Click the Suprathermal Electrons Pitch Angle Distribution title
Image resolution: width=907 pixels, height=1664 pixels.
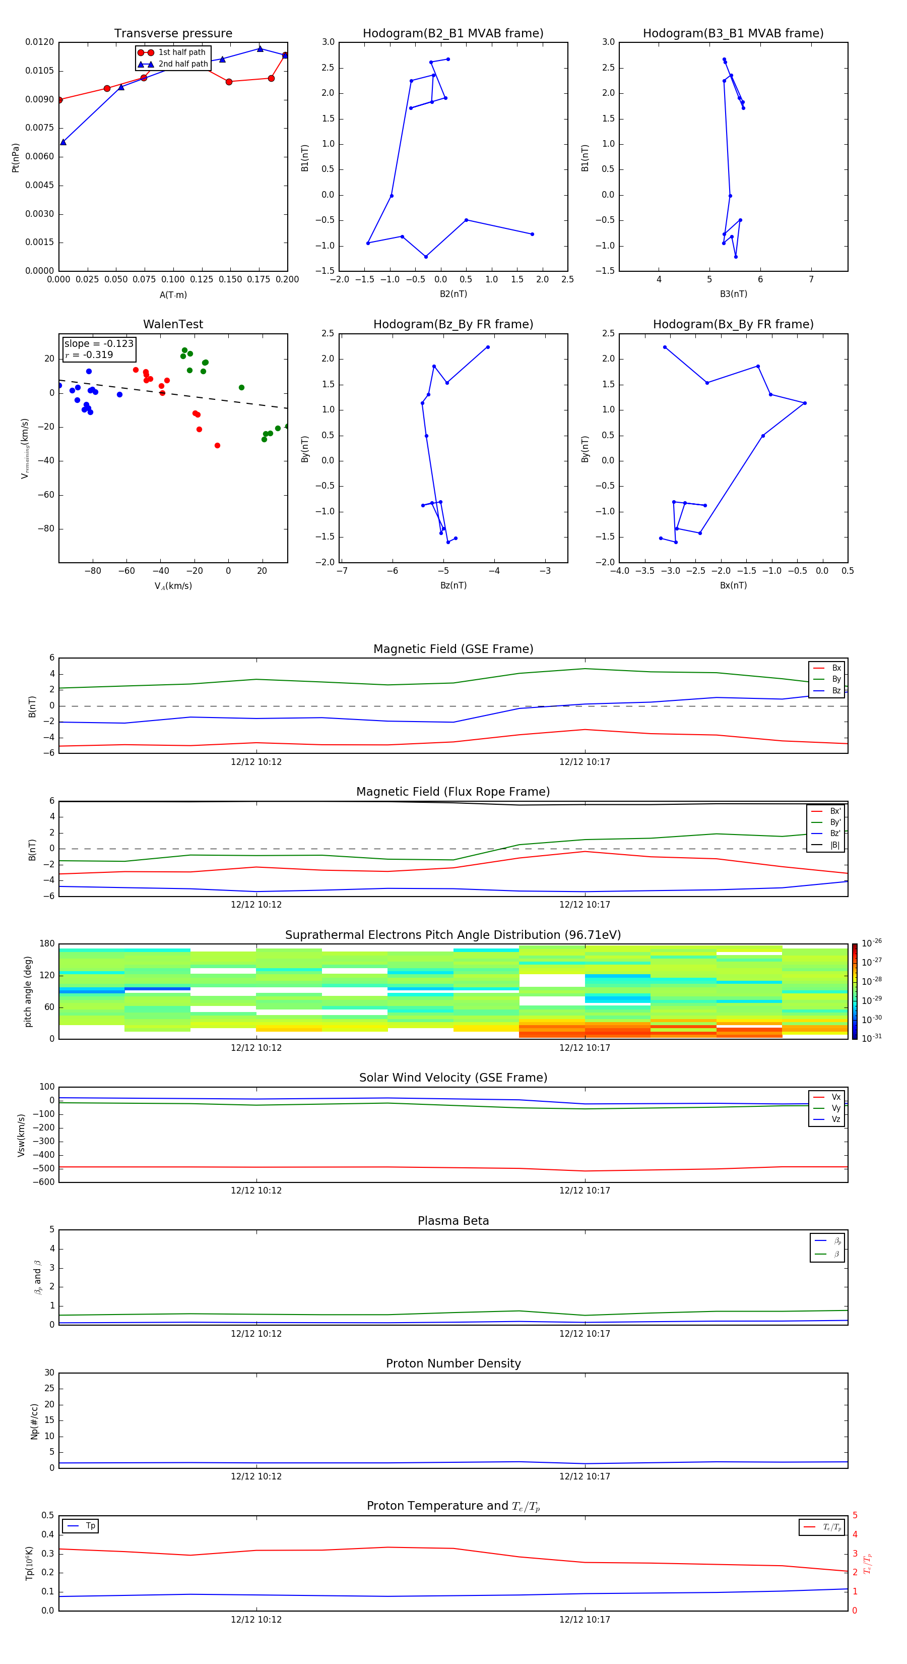453,935
